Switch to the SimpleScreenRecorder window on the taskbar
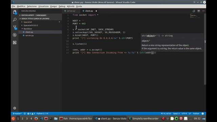 click(x=144, y=119)
